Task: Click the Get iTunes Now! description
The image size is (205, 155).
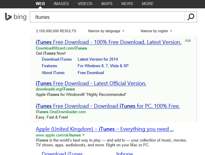Action: 51,53
